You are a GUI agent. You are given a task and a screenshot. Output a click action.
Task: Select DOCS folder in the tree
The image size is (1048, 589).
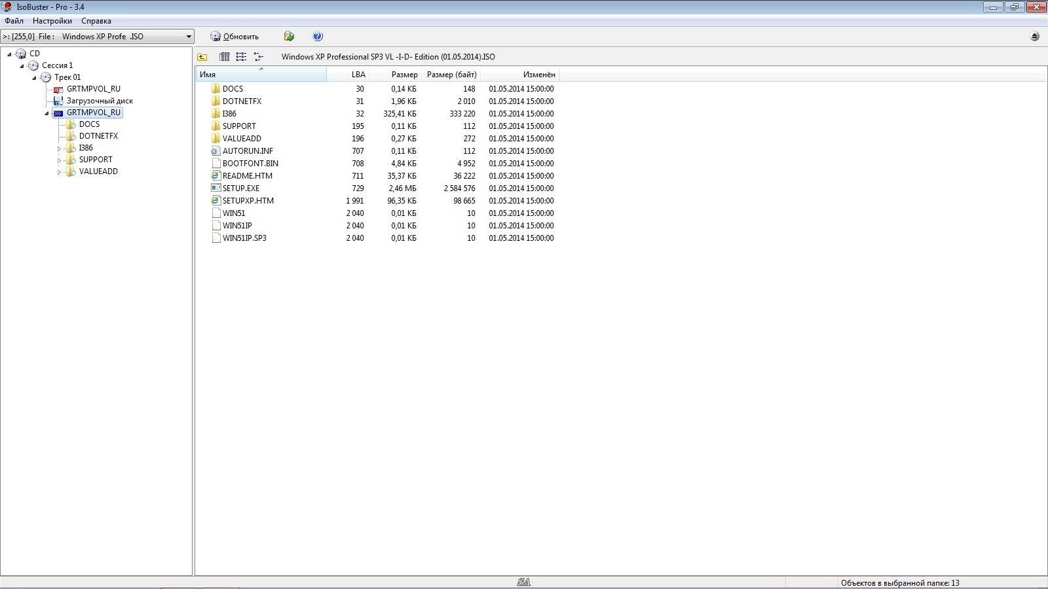(89, 124)
